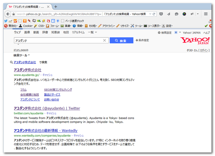Open the 会社概要と地図 sitelink
215x156 pixels.
[29, 95]
